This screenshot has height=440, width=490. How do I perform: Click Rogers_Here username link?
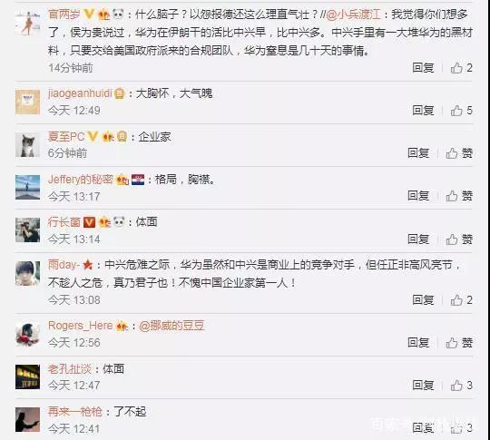(x=81, y=326)
